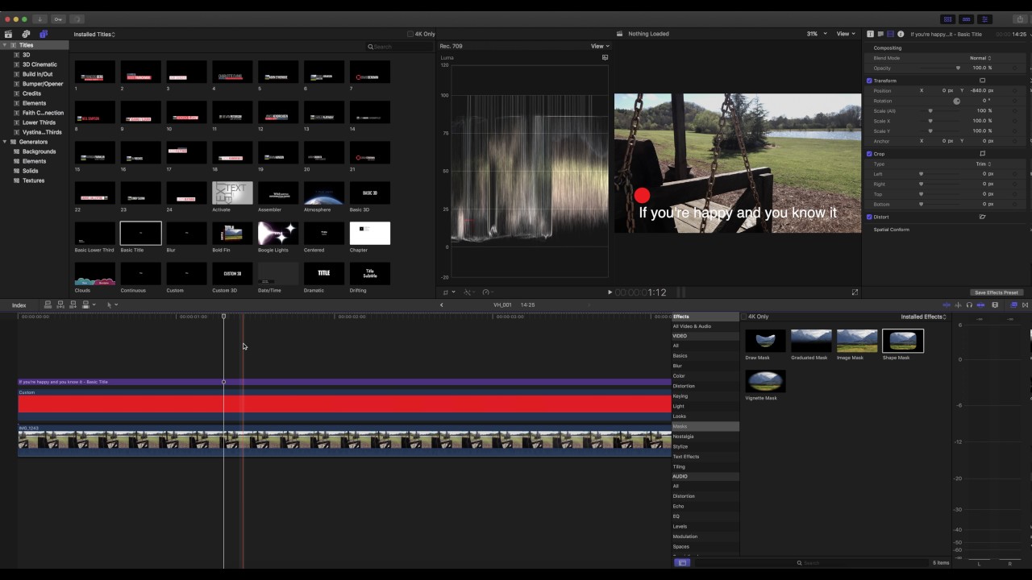Open the timeline Index button
The height and width of the screenshot is (580, 1032).
(19, 305)
